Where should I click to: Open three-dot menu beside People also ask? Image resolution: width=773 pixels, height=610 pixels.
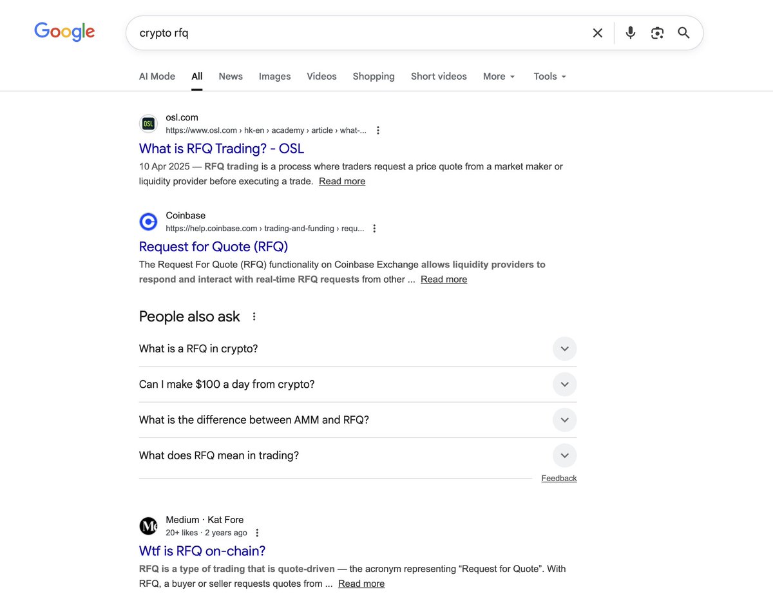click(x=254, y=316)
